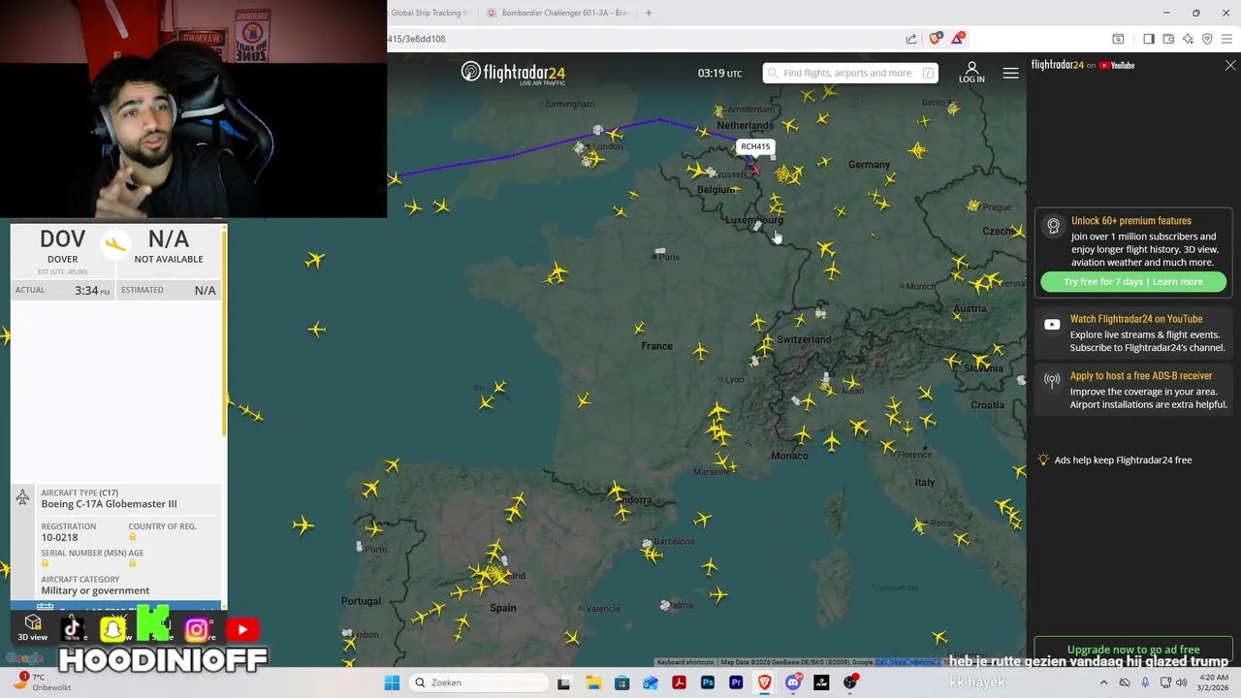Open Watch Flightradar24 on YouTube link

click(1136, 319)
